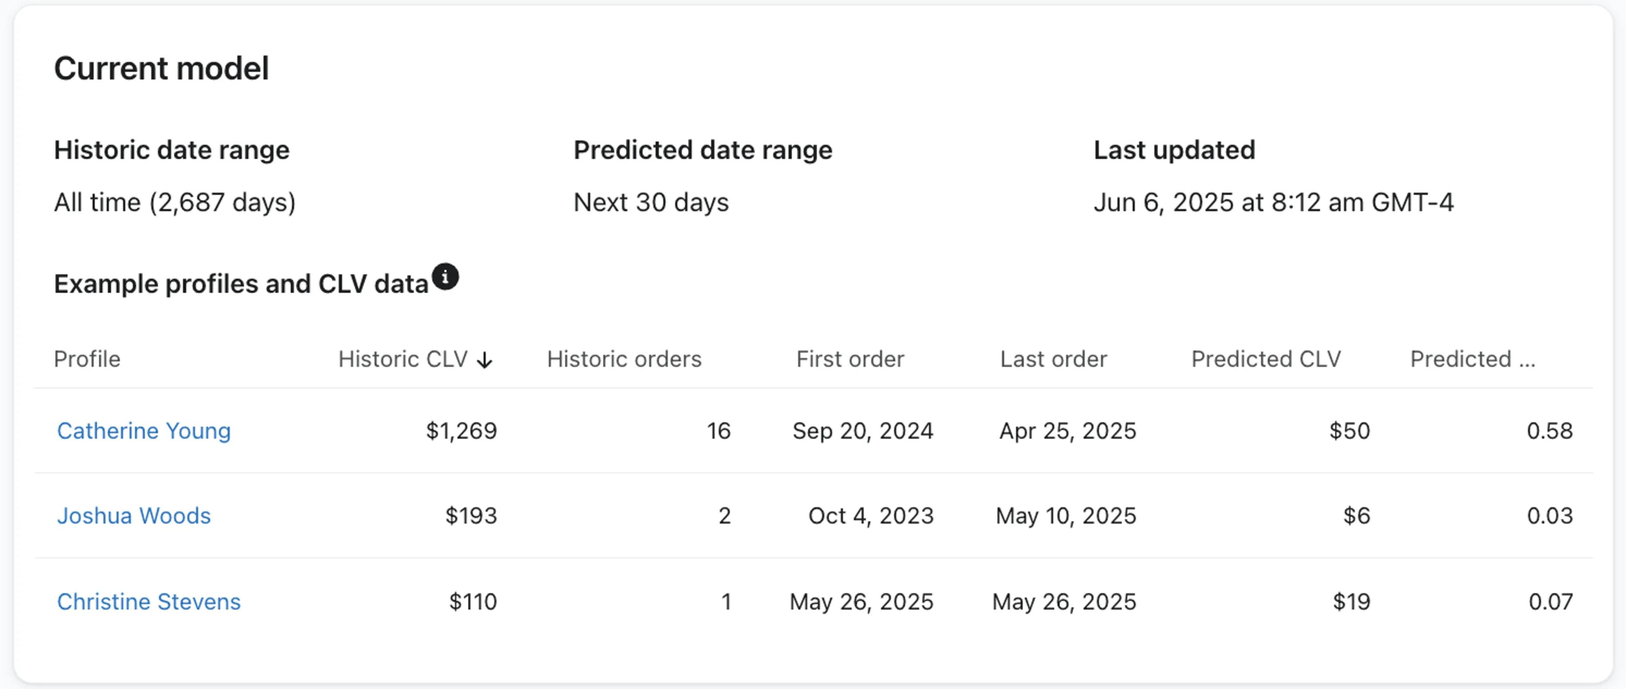The height and width of the screenshot is (689, 1626).
Task: Click the info icon beside Example profiles heading
Action: pos(445,276)
